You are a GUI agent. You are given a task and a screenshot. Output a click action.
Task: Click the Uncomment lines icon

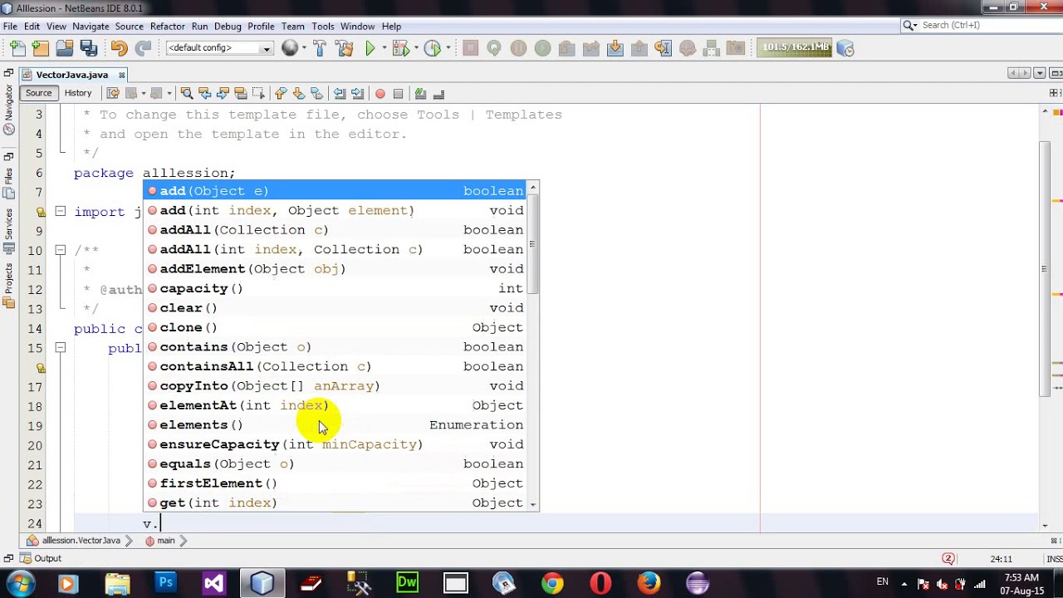pyautogui.click(x=438, y=93)
